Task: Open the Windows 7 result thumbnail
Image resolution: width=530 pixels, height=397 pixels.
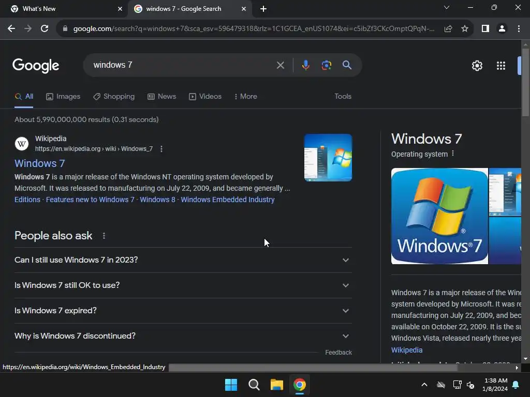Action: [x=328, y=158]
